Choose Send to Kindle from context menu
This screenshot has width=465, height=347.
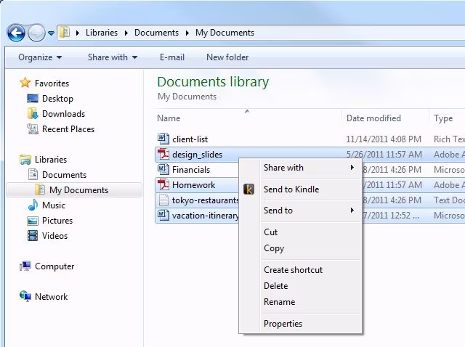[x=301, y=189]
